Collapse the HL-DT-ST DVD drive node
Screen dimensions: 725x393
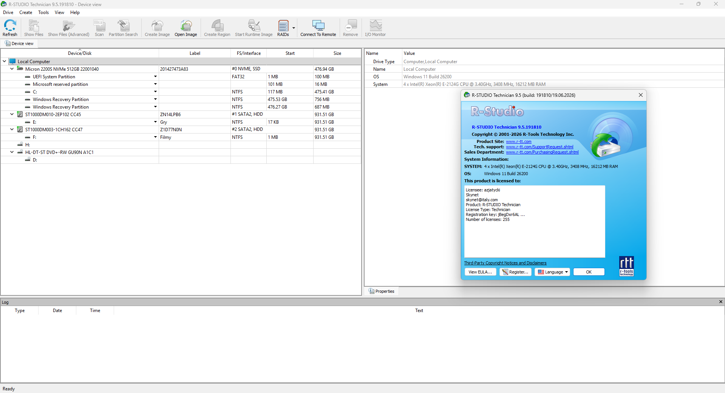tap(12, 152)
